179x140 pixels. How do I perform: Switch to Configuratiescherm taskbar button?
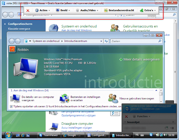[97, 135]
